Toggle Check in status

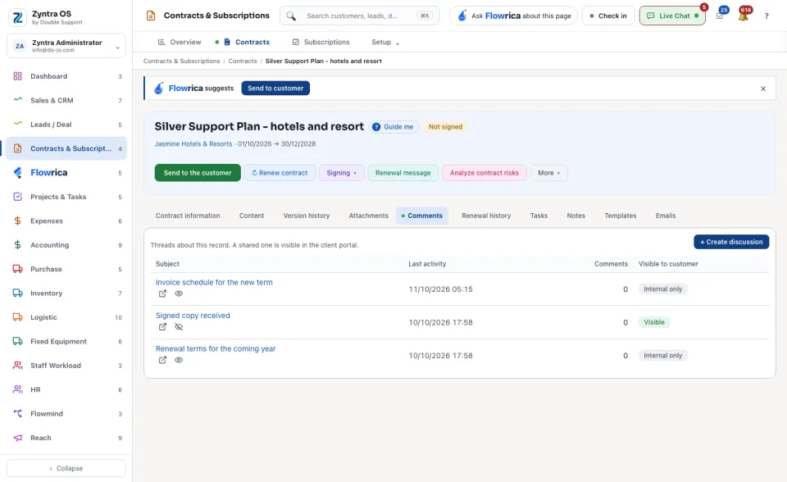click(x=607, y=16)
